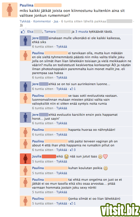This screenshot has width=140, height=217.
Task: Click the like count icon on the last comment
Action: click(x=73, y=203)
